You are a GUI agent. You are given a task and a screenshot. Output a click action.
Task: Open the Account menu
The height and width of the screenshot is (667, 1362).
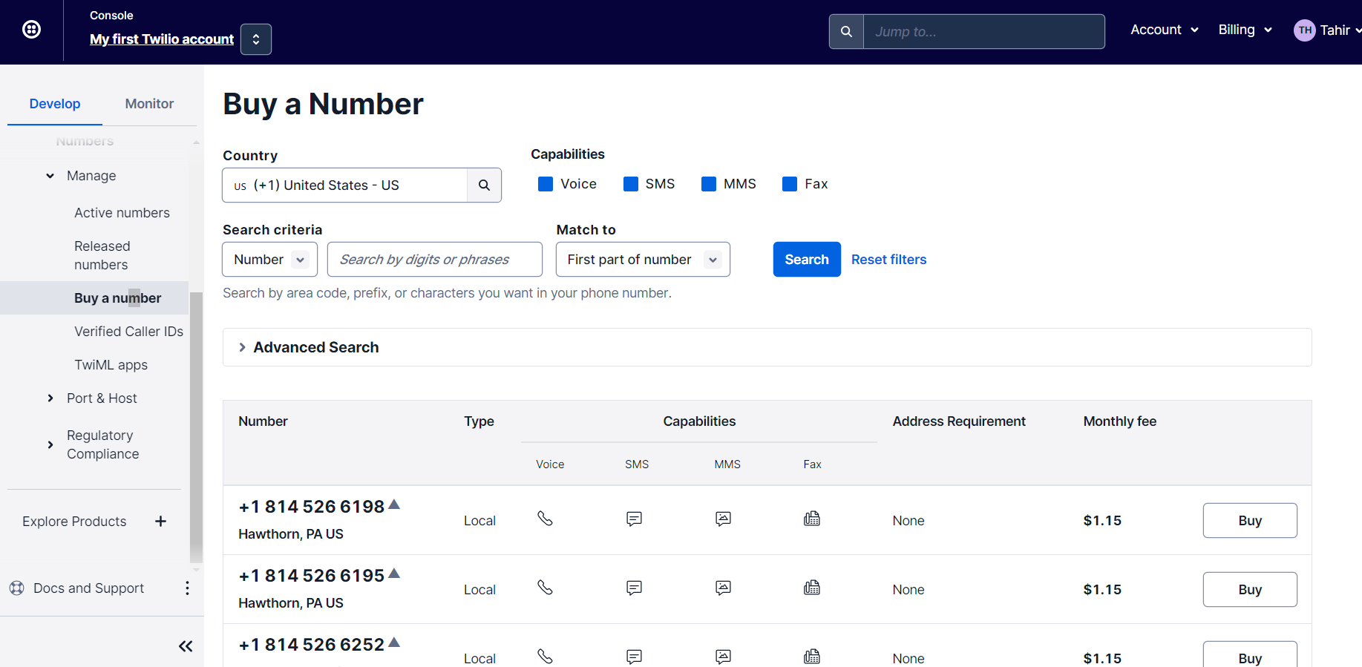tap(1165, 30)
